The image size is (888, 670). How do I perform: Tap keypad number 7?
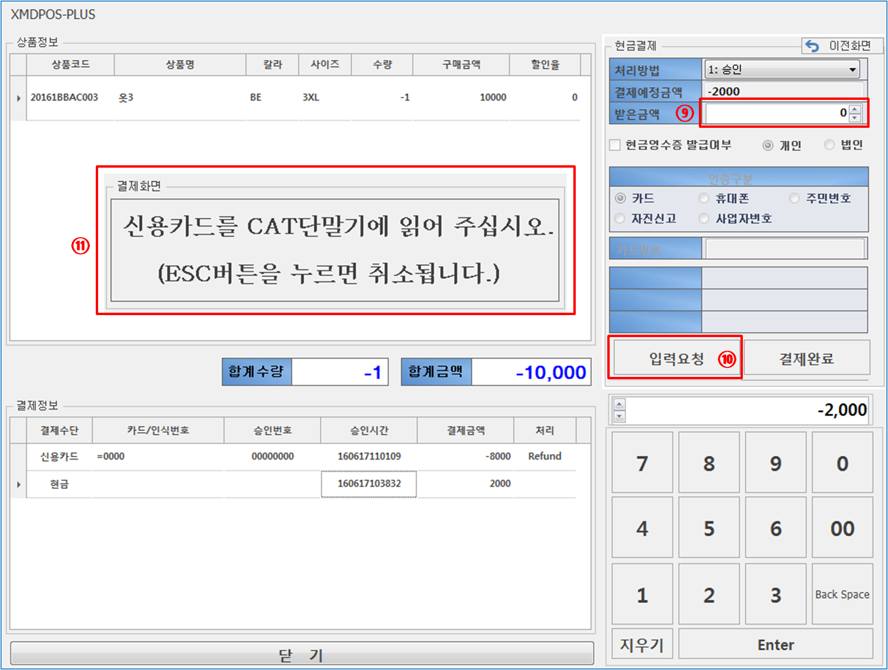[x=642, y=463]
